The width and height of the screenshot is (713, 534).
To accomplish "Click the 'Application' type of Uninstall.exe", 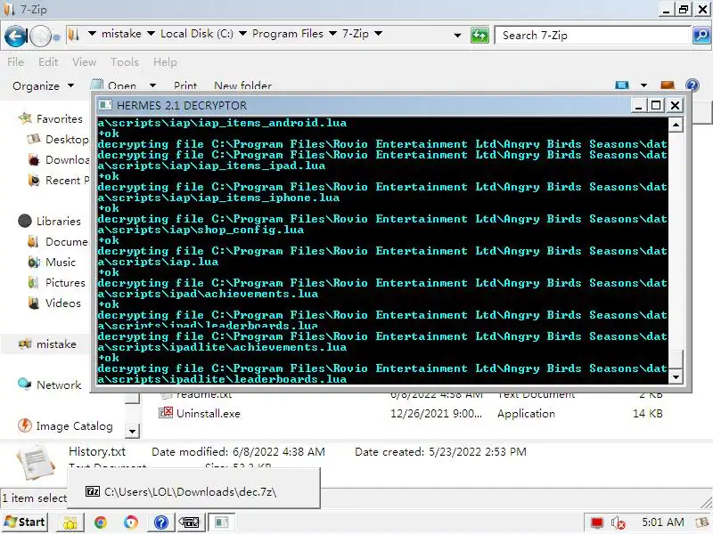I will click(526, 414).
